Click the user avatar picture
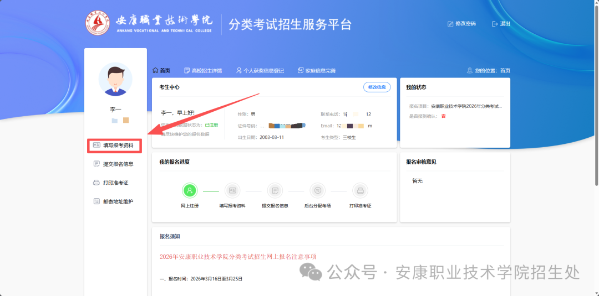 115,79
